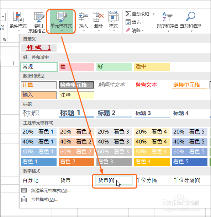
Task: Choose the solid orange 着色 2 swatch
Action: coord(77,162)
